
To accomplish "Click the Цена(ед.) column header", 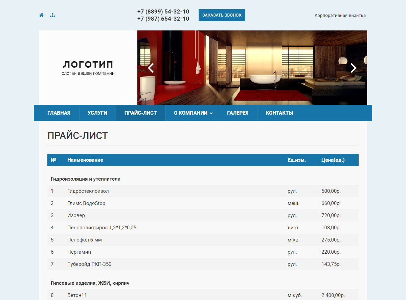I will pyautogui.click(x=333, y=160).
